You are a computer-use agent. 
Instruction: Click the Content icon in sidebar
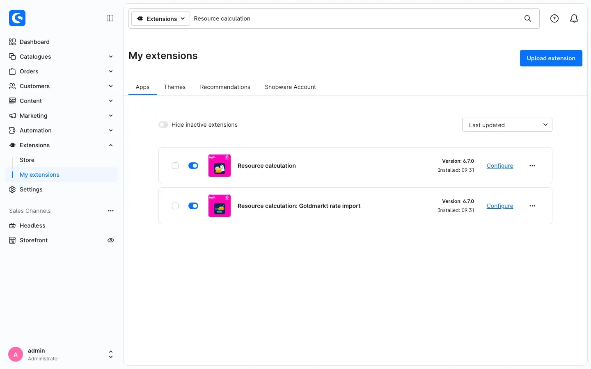point(12,101)
